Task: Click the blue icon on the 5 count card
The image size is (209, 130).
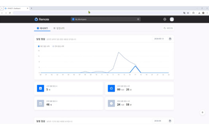Action: coord(40,88)
